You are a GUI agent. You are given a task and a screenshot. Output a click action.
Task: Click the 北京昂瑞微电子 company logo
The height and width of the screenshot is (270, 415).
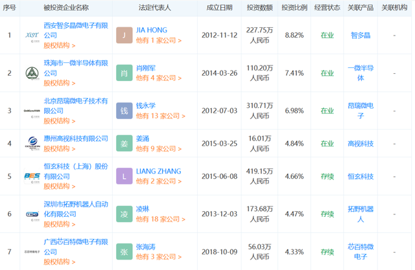[x=32, y=111]
